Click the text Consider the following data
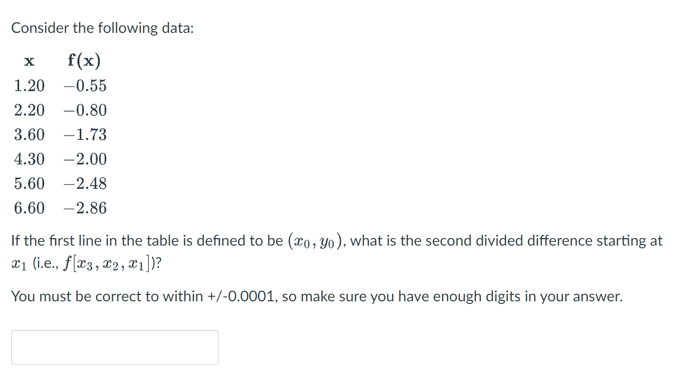 click(103, 28)
